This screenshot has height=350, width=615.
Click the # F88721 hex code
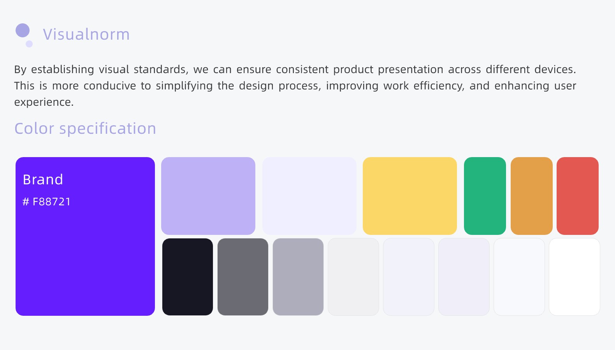(47, 201)
